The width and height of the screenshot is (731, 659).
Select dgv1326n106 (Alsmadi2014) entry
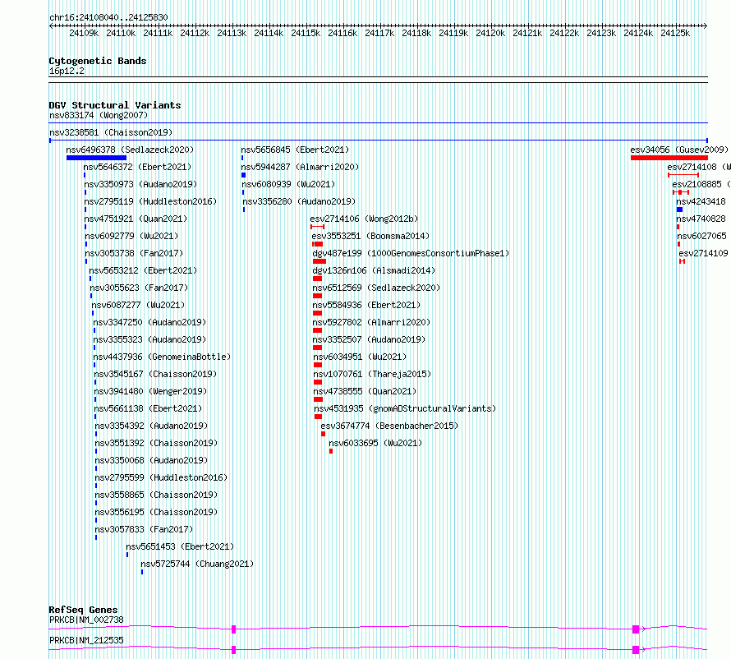[x=374, y=270]
